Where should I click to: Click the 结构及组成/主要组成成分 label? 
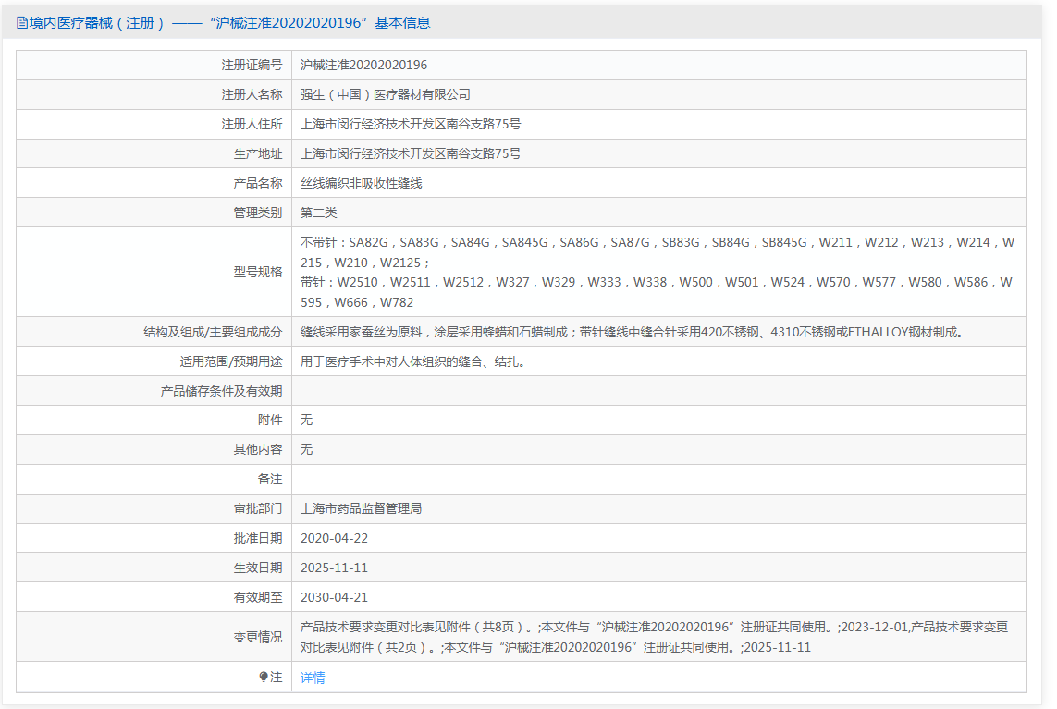pos(213,332)
